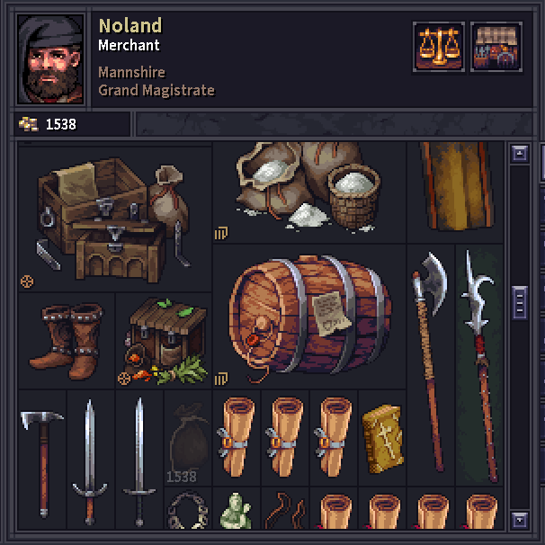Viewport: 545px width, 545px height.
Task: Choose the battle axe with wrapped handle
Action: coord(431,365)
